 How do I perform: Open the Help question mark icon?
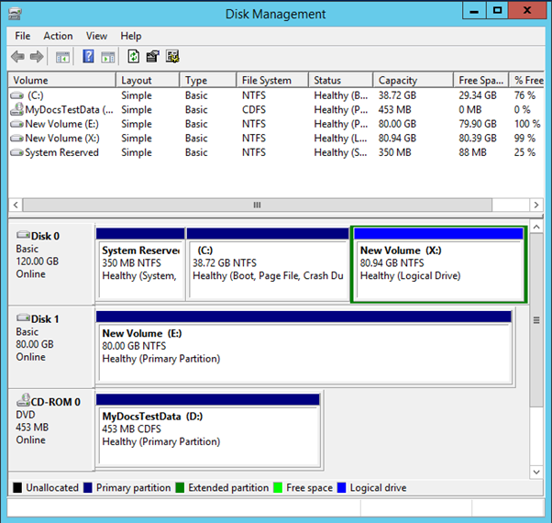[88, 56]
